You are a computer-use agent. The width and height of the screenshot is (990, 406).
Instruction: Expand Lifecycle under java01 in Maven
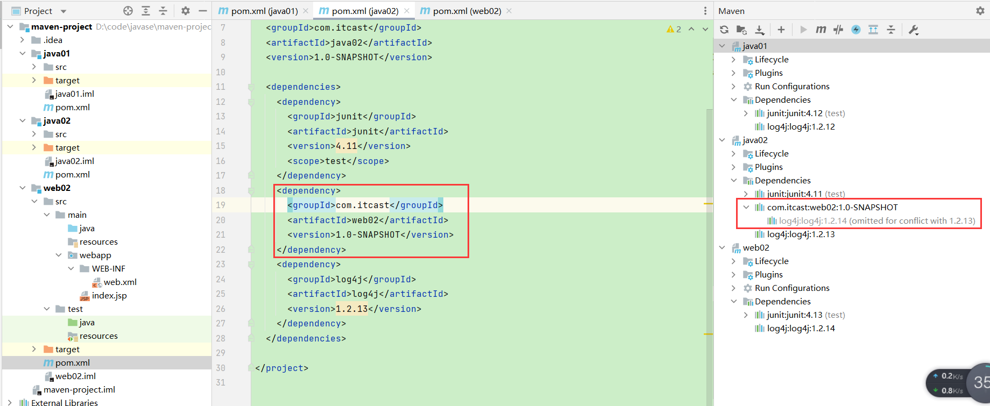(733, 59)
